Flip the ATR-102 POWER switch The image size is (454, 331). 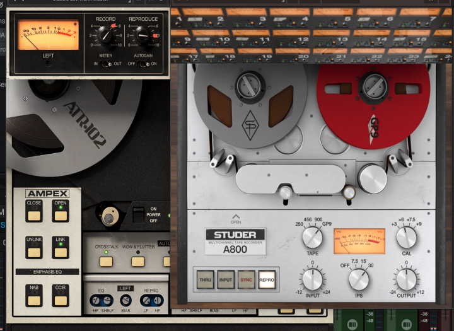(x=138, y=215)
